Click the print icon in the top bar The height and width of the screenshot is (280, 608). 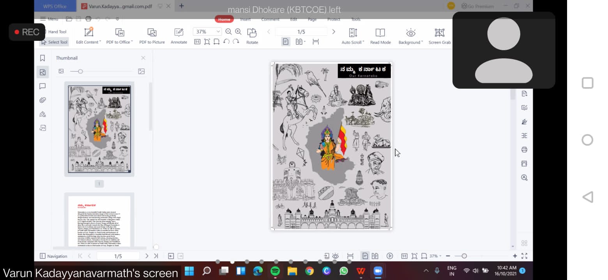coord(88,19)
